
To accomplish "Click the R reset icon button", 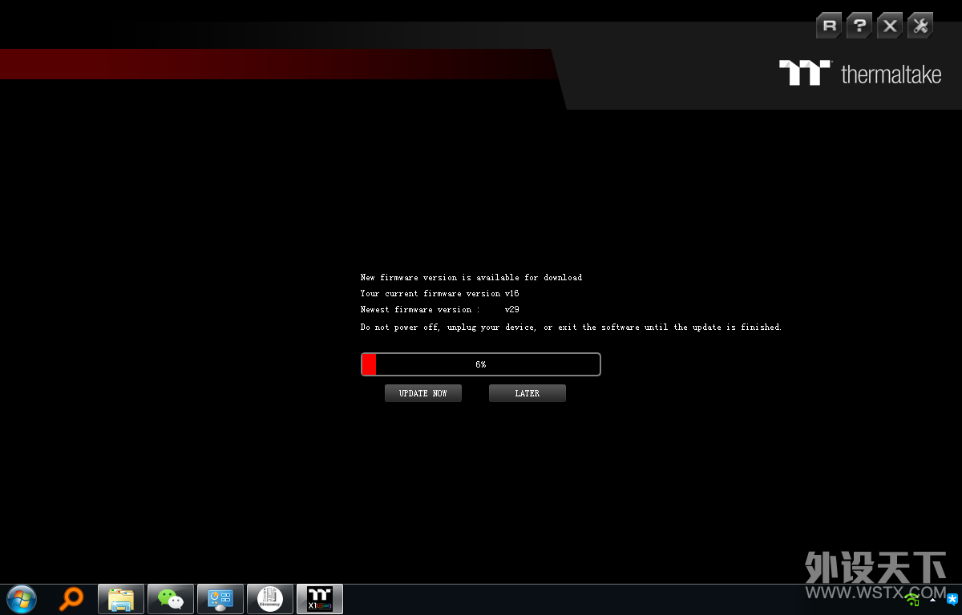I will (829, 26).
